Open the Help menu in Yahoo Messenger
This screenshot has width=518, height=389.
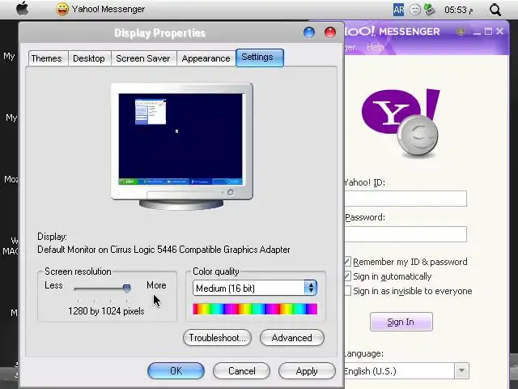pyautogui.click(x=376, y=47)
